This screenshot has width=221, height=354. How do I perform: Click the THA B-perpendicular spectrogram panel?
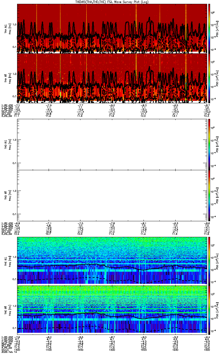112,28
